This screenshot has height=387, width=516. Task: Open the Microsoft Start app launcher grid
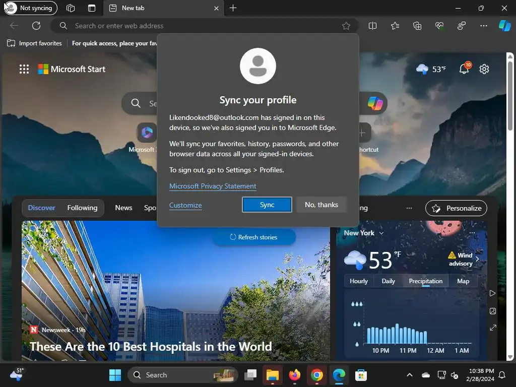pyautogui.click(x=24, y=69)
